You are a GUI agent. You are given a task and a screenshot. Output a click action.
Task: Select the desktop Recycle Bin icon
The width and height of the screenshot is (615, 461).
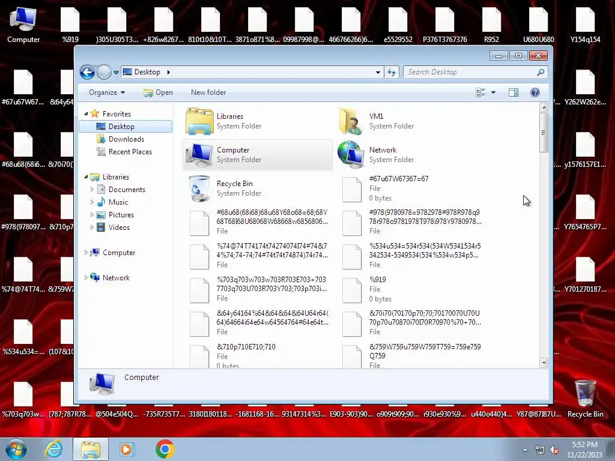click(x=585, y=399)
